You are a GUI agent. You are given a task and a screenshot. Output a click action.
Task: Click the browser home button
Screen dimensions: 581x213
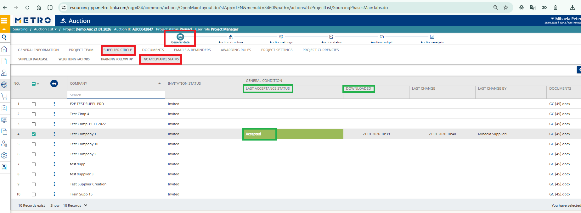point(39,8)
